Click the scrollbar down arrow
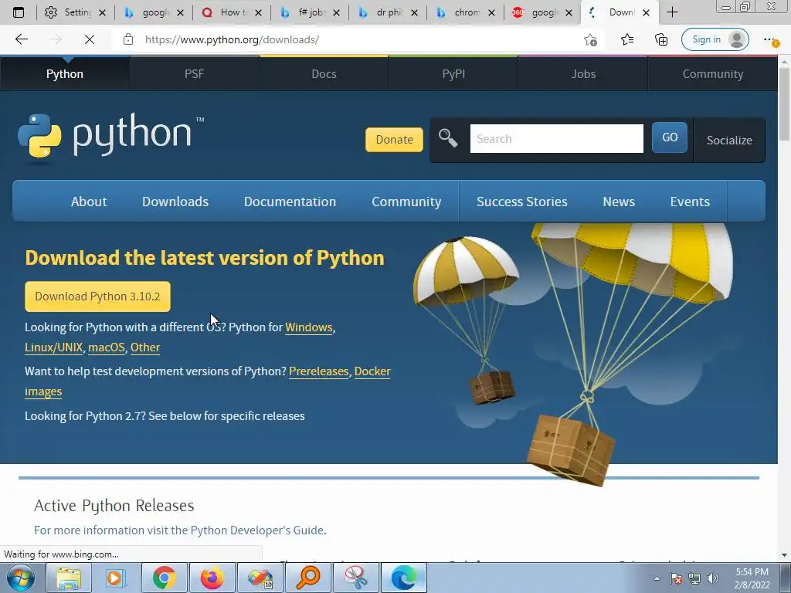The height and width of the screenshot is (593, 791). coord(784,555)
